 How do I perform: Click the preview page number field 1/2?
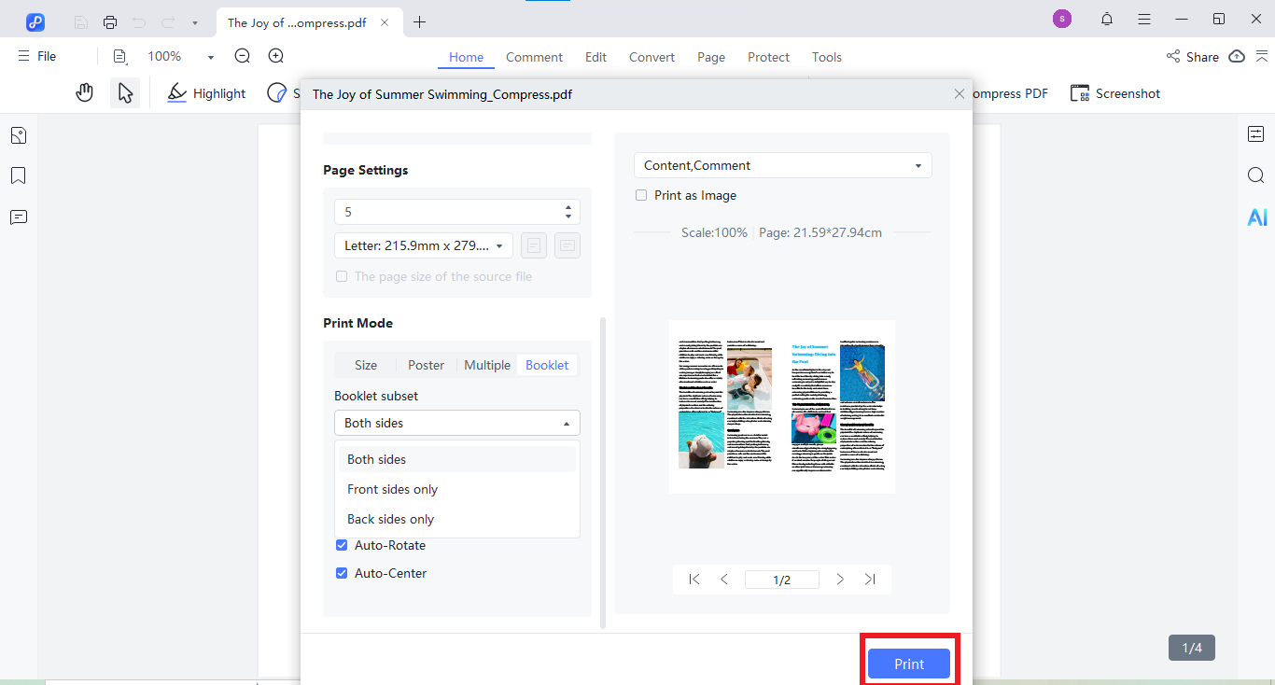click(782, 580)
